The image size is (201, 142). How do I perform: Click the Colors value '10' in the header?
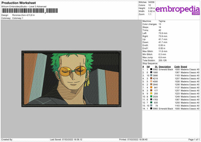[149, 5]
